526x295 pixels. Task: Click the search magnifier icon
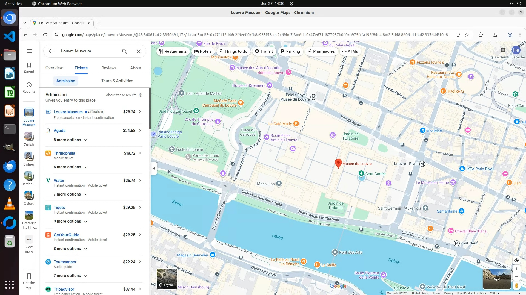pyautogui.click(x=125, y=51)
